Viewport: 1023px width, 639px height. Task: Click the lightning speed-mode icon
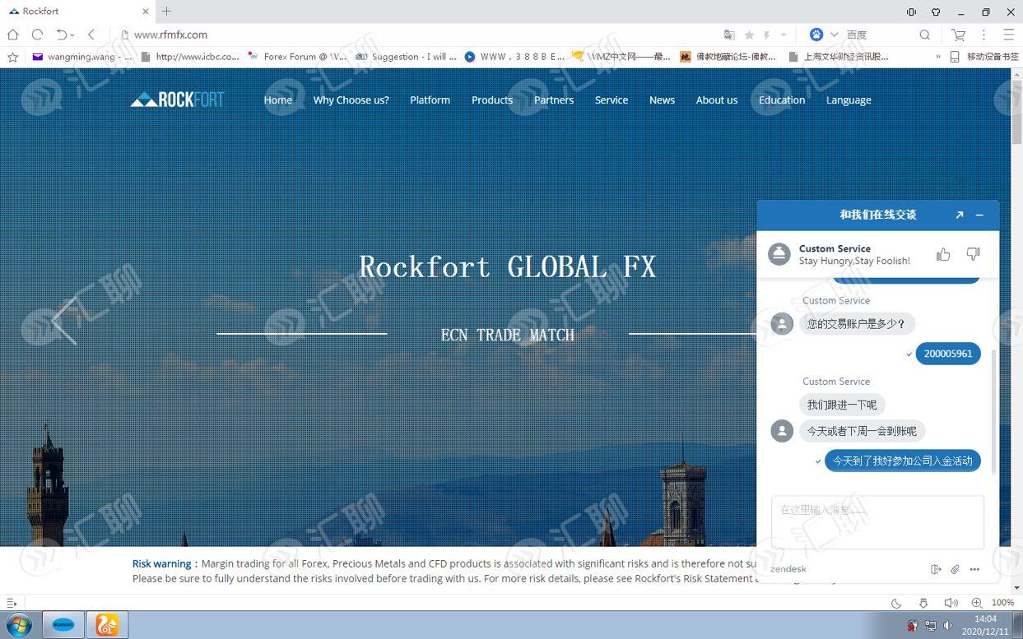point(767,35)
